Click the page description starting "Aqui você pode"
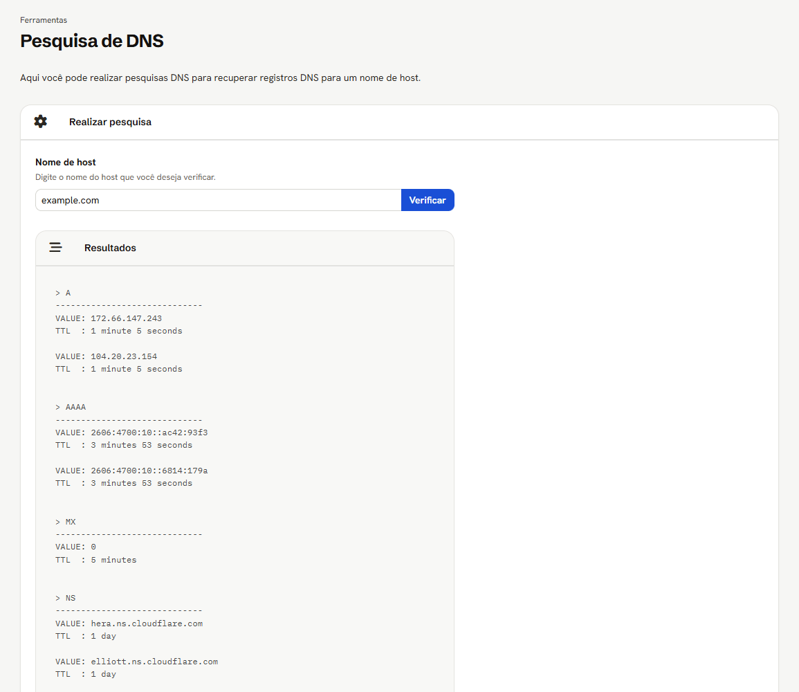 click(220, 78)
